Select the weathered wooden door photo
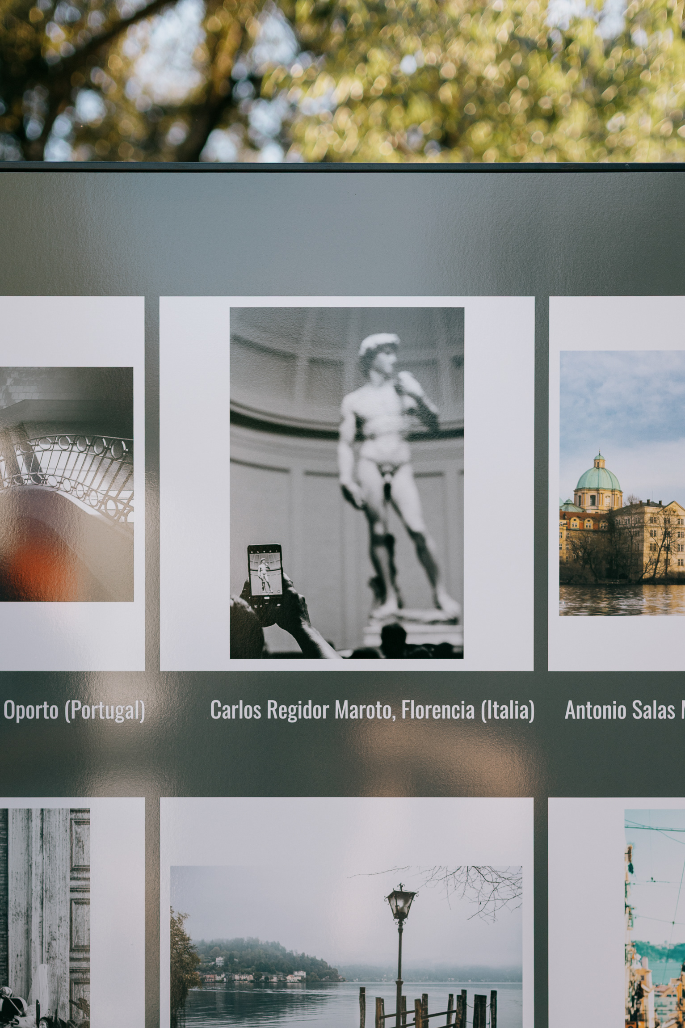 pos(45,918)
